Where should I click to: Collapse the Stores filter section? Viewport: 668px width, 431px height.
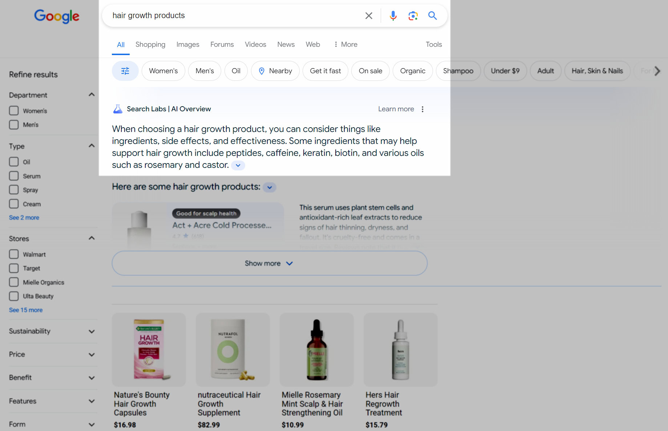pos(92,238)
